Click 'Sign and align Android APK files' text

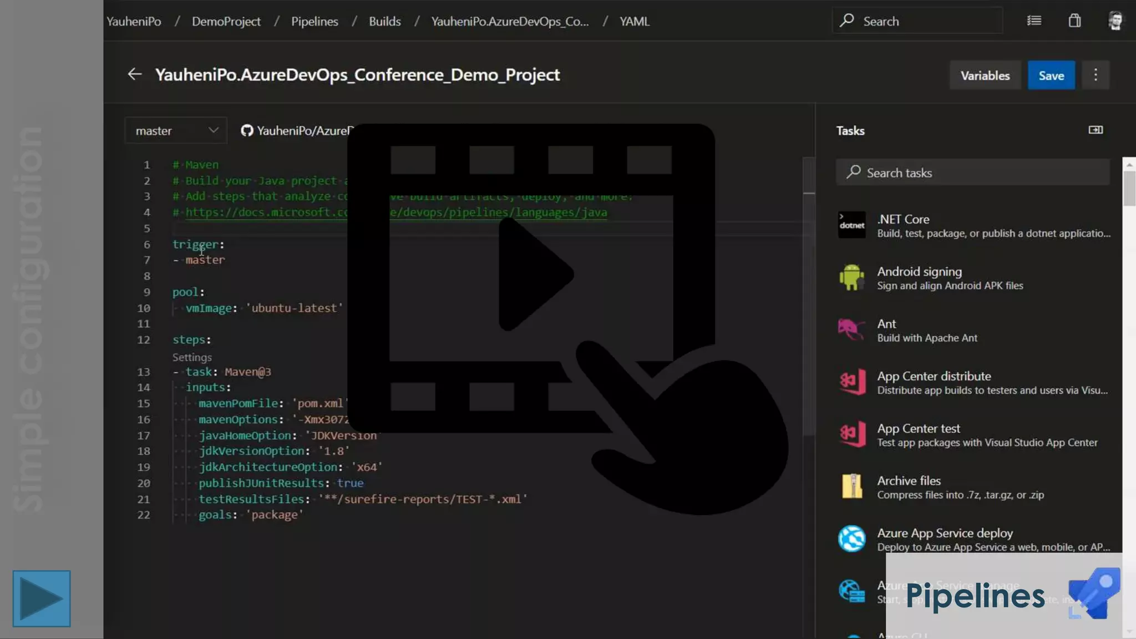click(950, 286)
